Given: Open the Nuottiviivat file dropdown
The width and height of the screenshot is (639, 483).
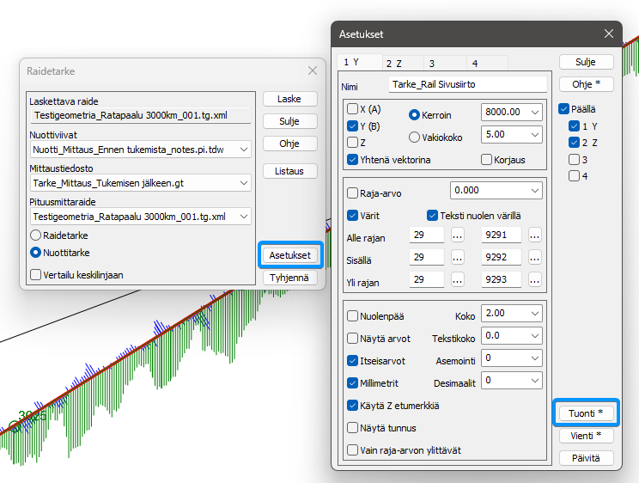Looking at the screenshot, I should tap(244, 150).
